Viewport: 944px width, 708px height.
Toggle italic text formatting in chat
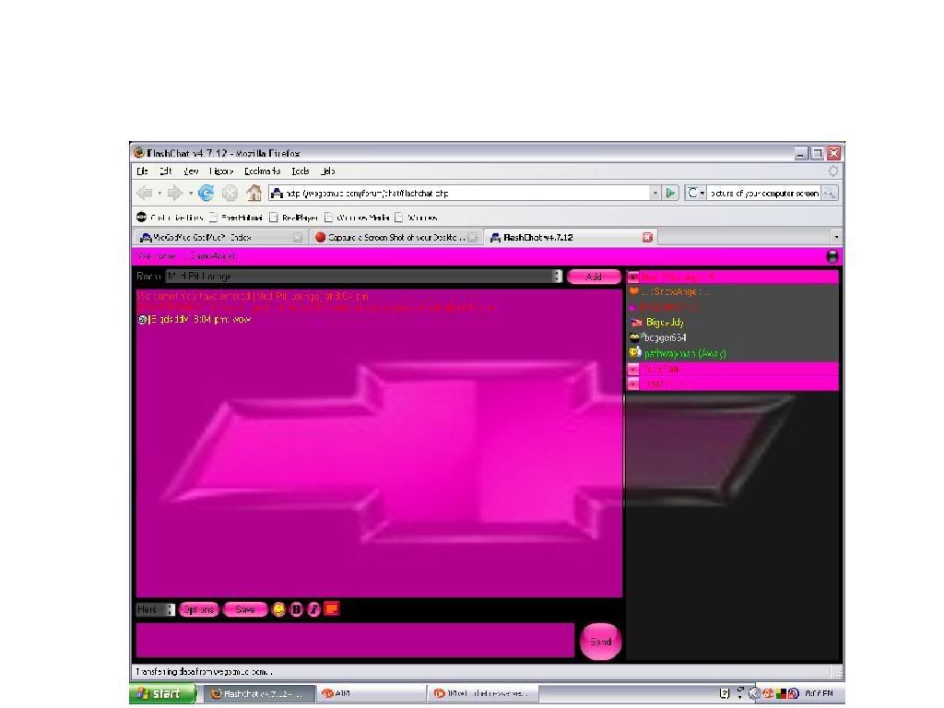(313, 609)
